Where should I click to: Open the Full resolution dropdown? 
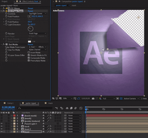(x=109, y=99)
